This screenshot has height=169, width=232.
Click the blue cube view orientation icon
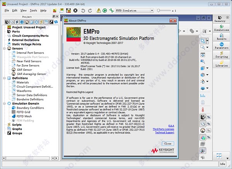203,68
